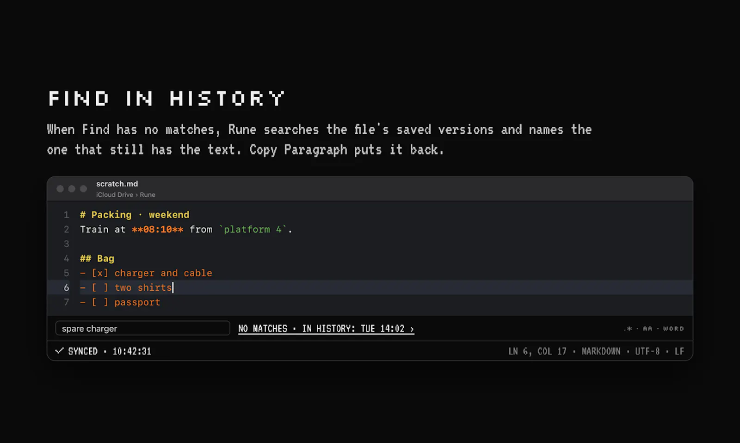The image size is (740, 443).
Task: Click the scratch.md window title
Action: pyautogui.click(x=117, y=184)
